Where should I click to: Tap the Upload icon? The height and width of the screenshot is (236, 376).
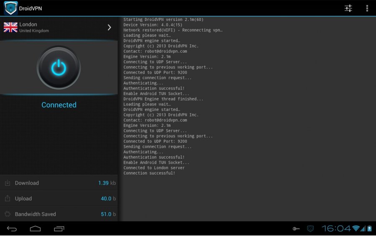pyautogui.click(x=8, y=198)
